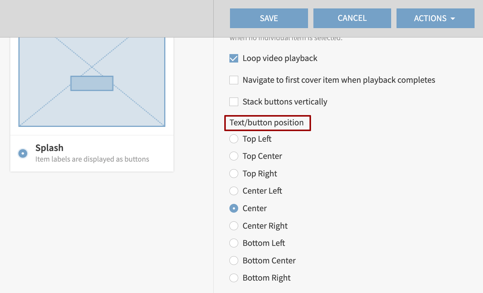Open the ACTIONS dropdown menu
The image size is (483, 293).
435,18
